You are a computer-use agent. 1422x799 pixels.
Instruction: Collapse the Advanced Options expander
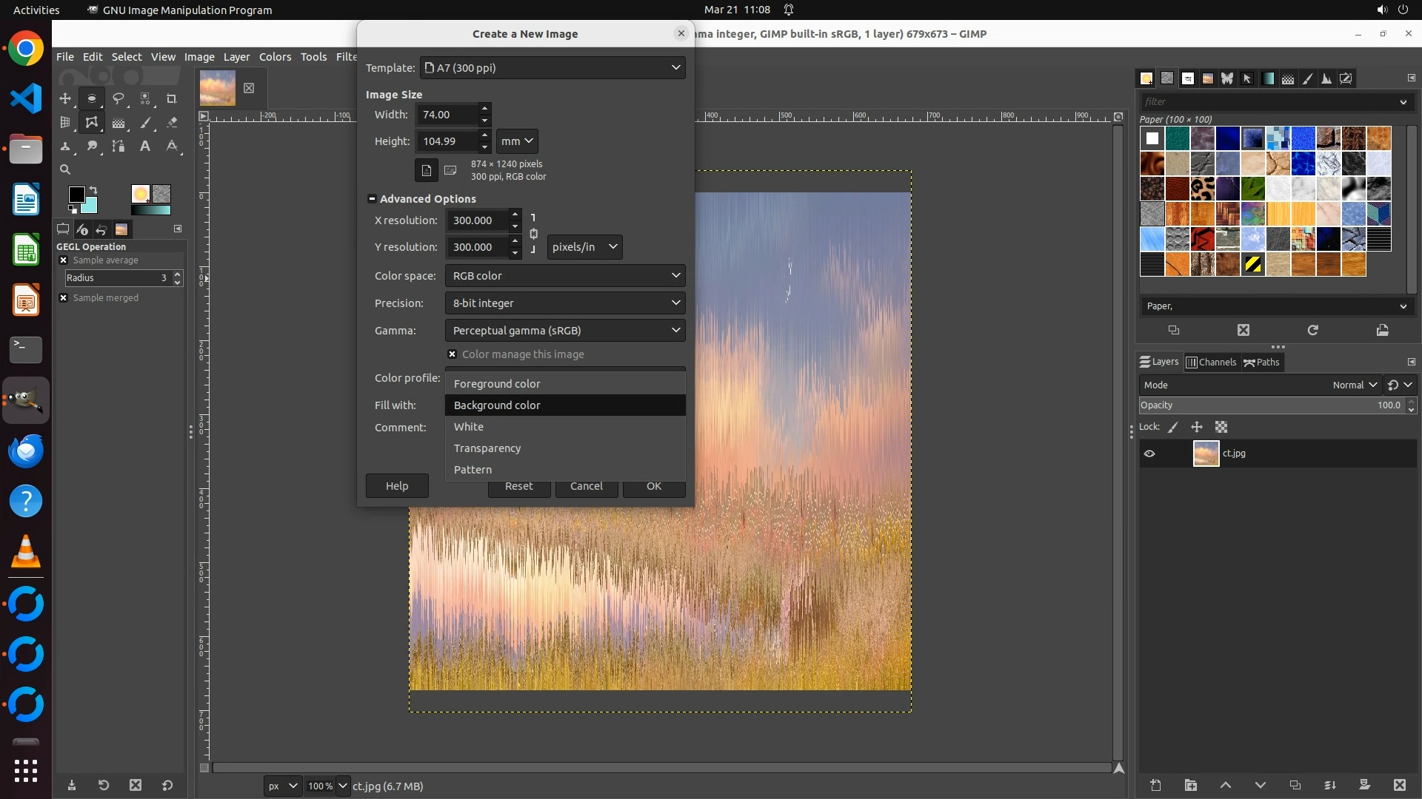pos(372,199)
